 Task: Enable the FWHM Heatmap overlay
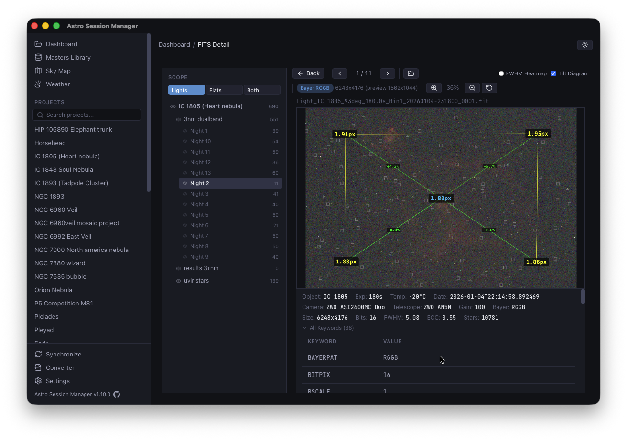pyautogui.click(x=501, y=73)
